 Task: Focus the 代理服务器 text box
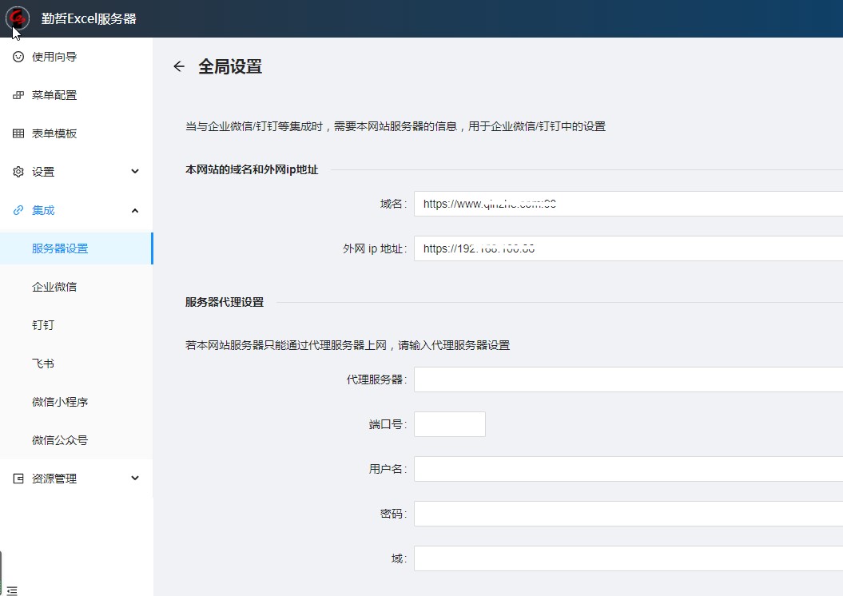pyautogui.click(x=627, y=379)
